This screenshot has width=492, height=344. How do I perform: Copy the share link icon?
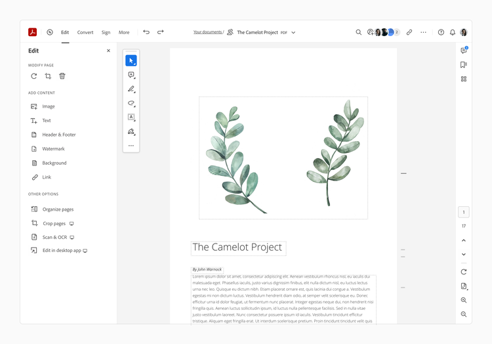pos(409,32)
